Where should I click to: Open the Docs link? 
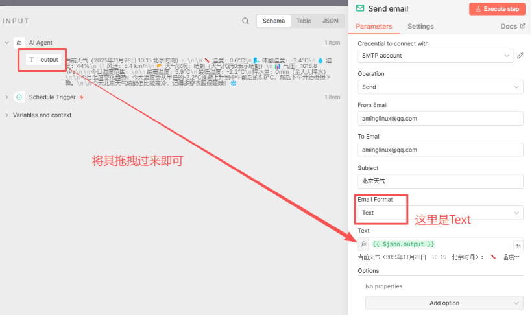(513, 27)
